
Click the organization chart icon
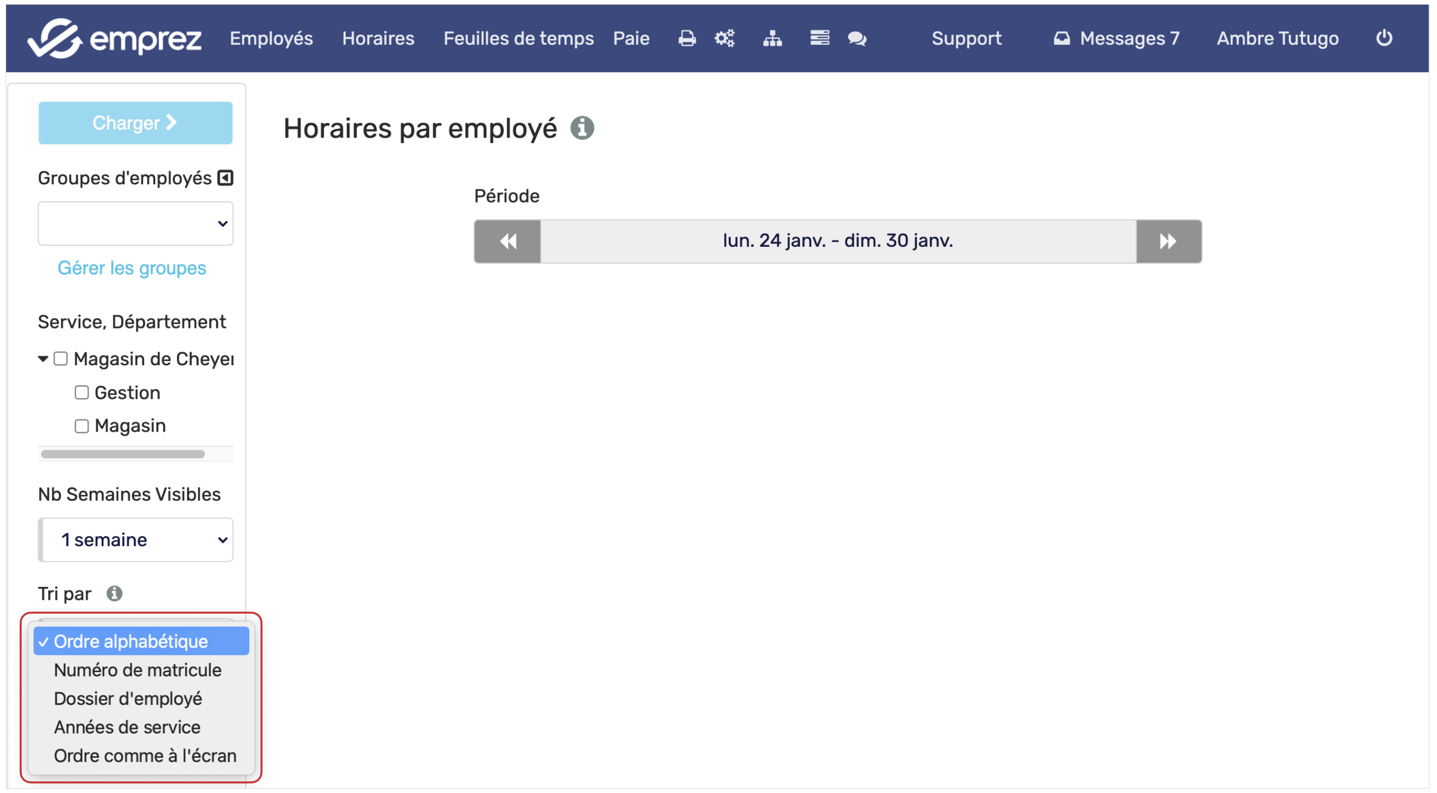(x=772, y=38)
